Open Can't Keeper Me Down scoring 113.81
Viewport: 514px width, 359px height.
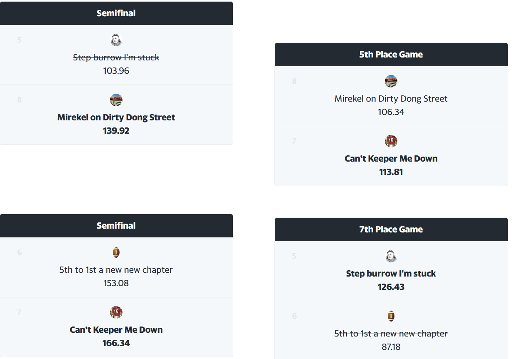391,159
